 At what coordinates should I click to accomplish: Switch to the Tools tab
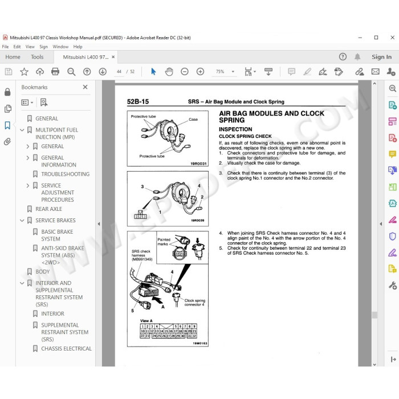pyautogui.click(x=37, y=57)
